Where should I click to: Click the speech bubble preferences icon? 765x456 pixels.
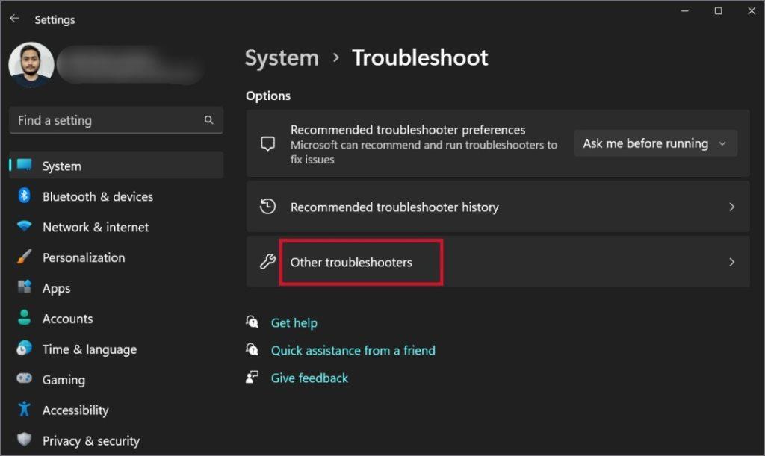pyautogui.click(x=268, y=144)
